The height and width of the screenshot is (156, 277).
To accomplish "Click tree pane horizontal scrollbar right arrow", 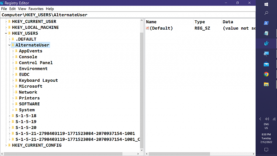I will pyautogui.click(x=138, y=154).
